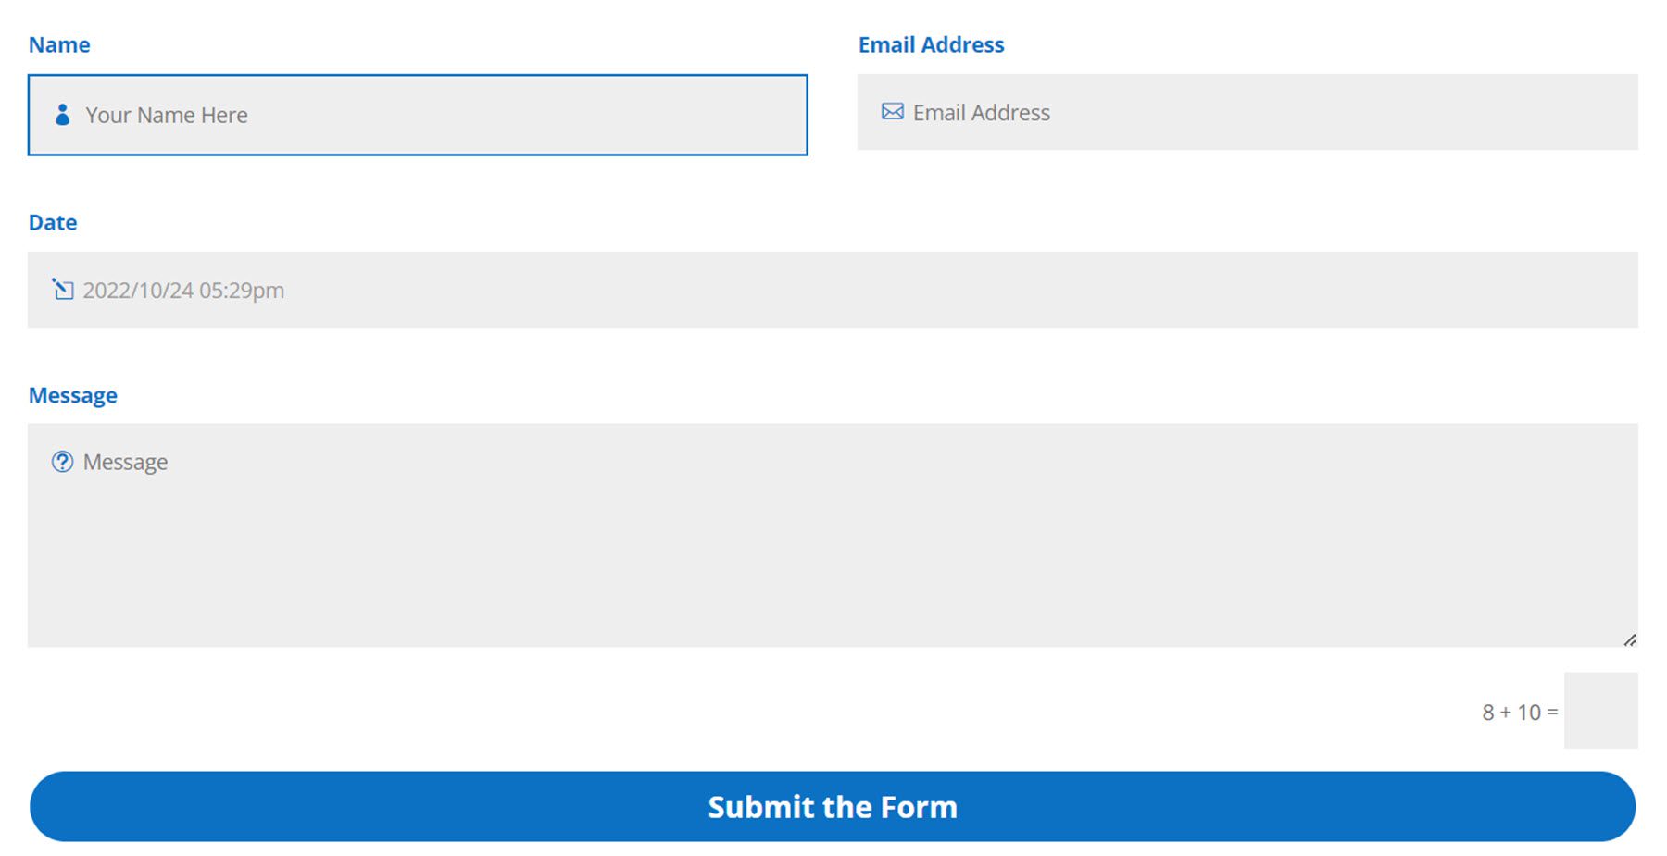Click the Submit the Form button
Screen dimensions: 1667x856
tap(833, 806)
